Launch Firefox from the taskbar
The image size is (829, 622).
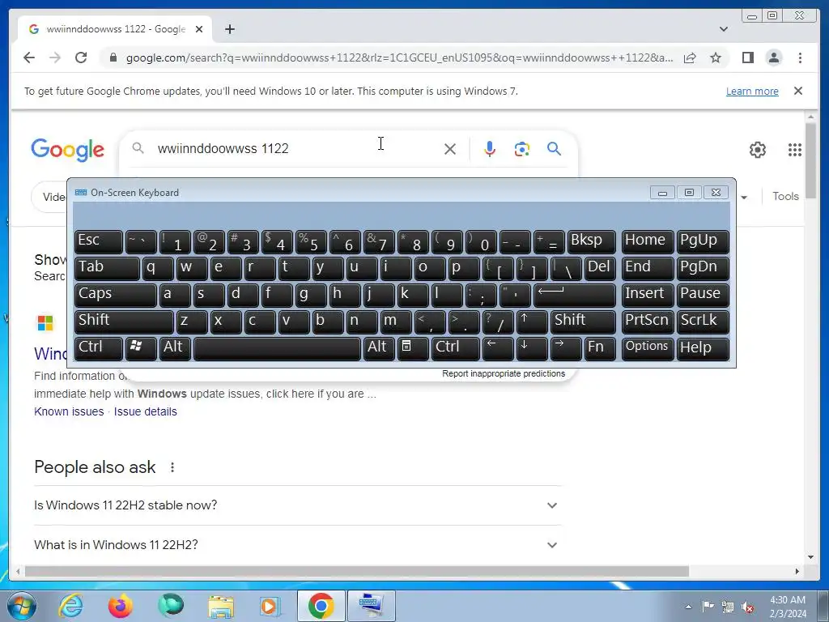(x=120, y=606)
